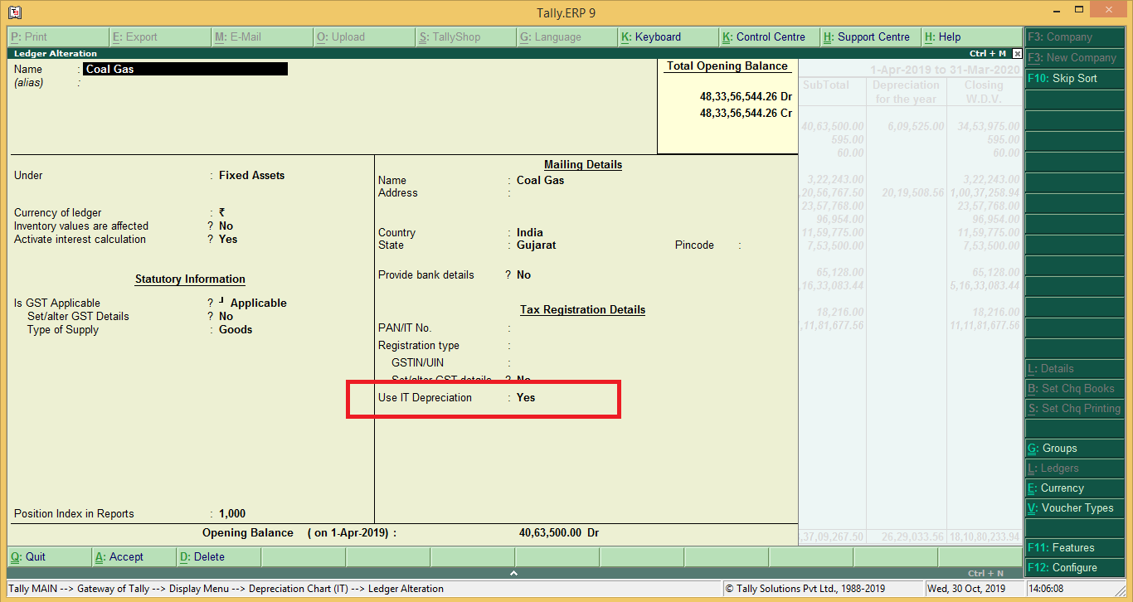
Task: Click the Upload toolbar button
Action: pyautogui.click(x=364, y=36)
